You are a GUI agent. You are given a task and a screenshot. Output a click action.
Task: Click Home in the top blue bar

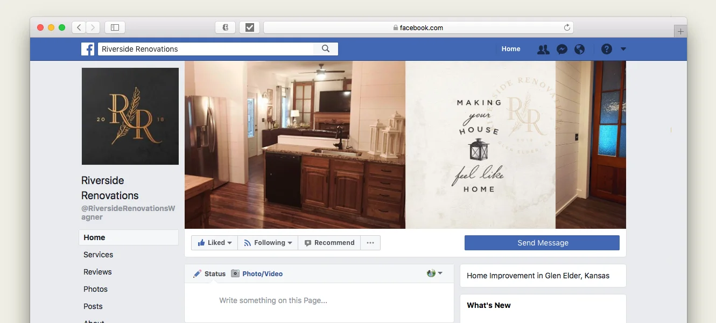(511, 49)
